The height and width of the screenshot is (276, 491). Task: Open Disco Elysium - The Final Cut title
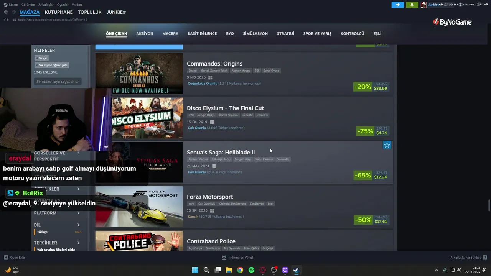pos(225,108)
